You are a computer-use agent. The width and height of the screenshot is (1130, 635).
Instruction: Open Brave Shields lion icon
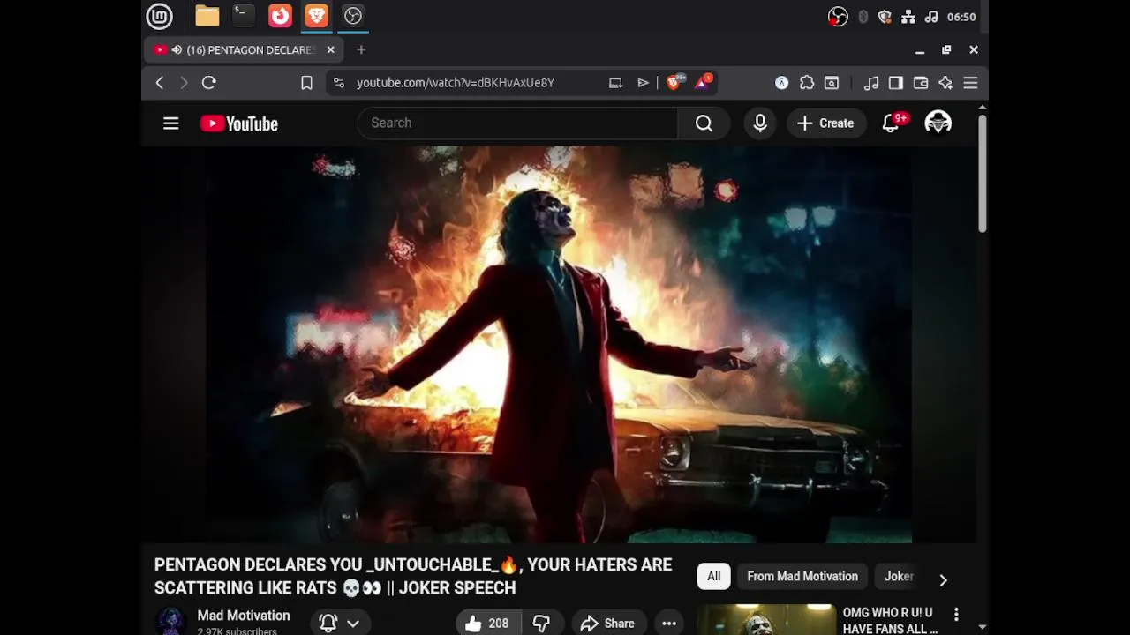pyautogui.click(x=674, y=83)
